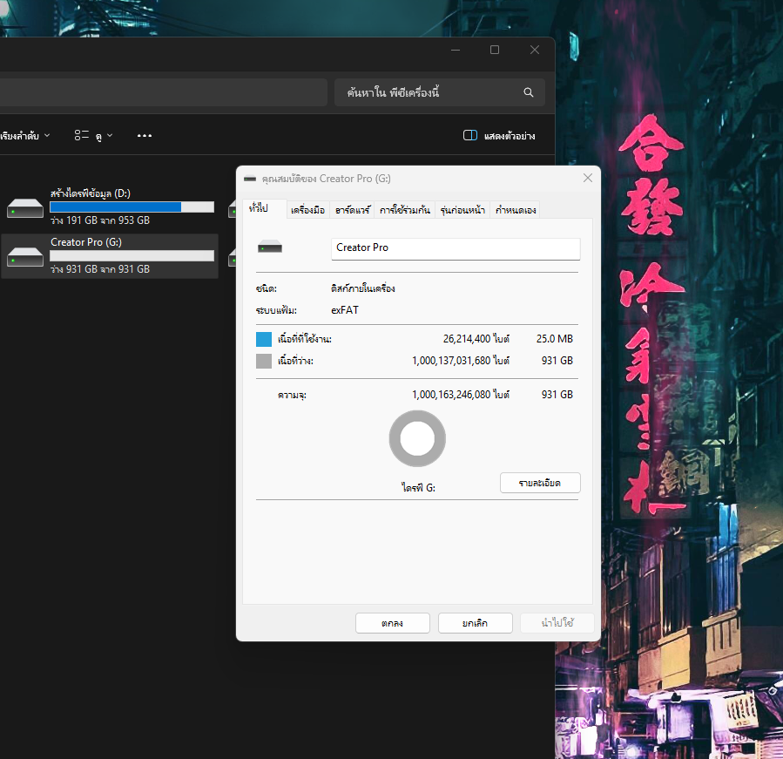Toggle the แสดงตัวอย่าง preview pane
The height and width of the screenshot is (759, 783).
[x=499, y=136]
